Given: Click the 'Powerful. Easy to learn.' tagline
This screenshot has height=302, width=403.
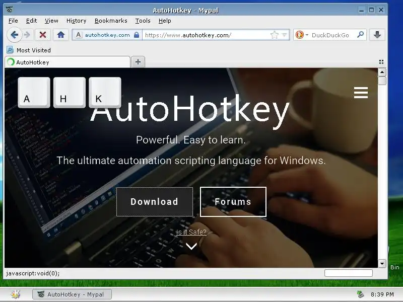Looking at the screenshot, I should click(x=191, y=140).
